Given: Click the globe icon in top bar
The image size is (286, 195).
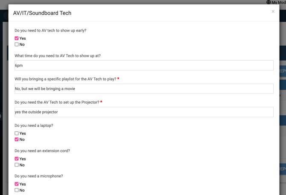Looking at the screenshot, I should (x=268, y=2).
